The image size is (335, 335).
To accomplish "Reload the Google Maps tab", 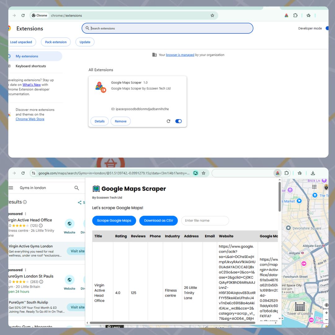I will point(23,173).
